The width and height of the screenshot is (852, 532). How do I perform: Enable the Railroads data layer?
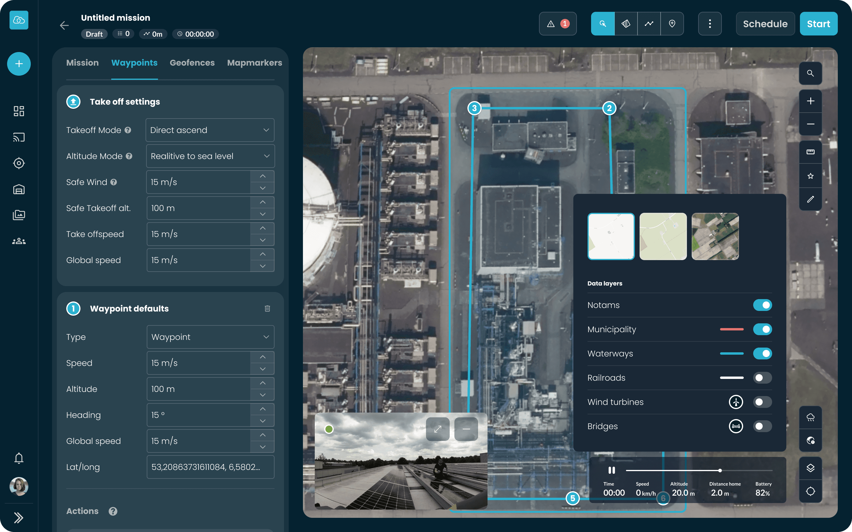pyautogui.click(x=763, y=377)
